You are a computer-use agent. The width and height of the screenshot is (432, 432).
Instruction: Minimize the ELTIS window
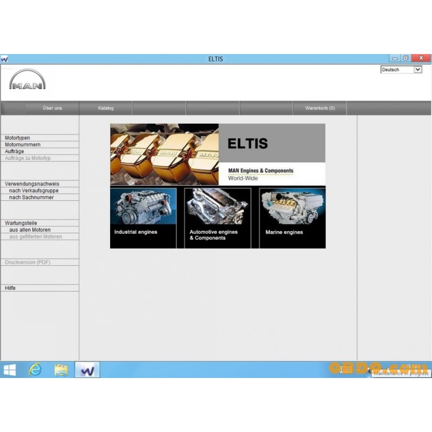395,58
